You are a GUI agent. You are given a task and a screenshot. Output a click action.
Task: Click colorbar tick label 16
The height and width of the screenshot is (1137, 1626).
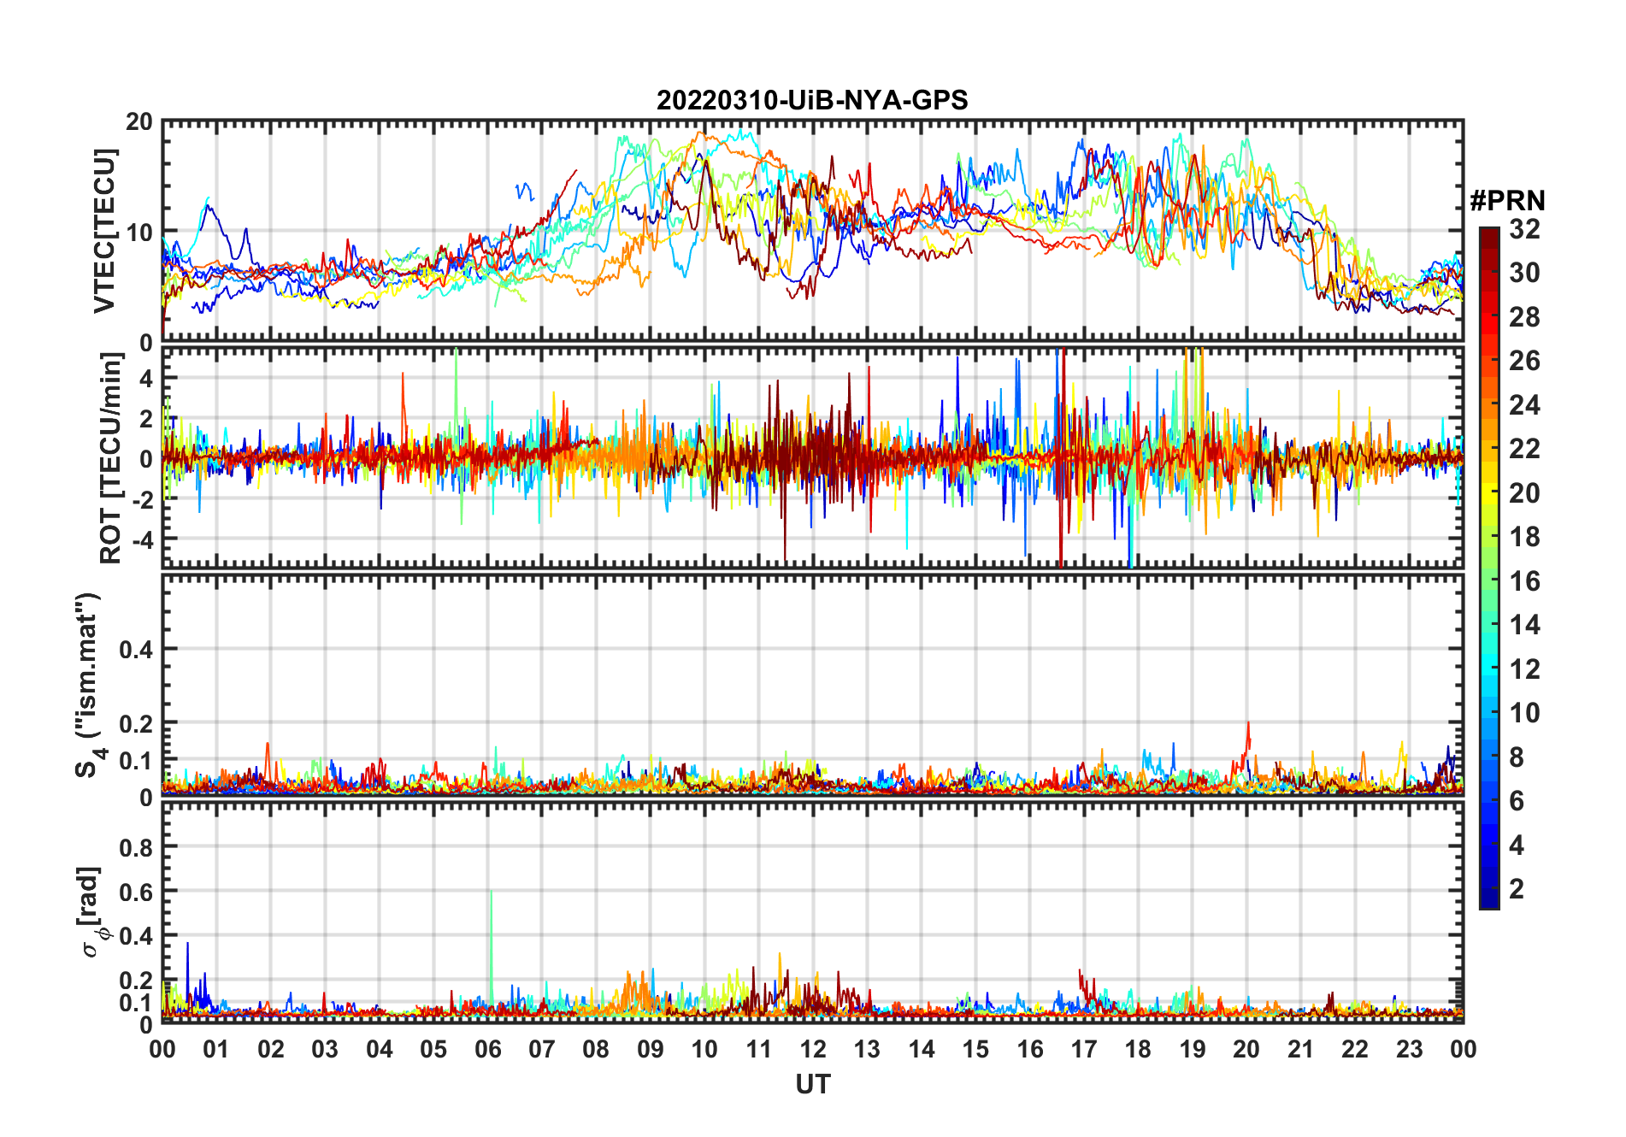point(1524,581)
